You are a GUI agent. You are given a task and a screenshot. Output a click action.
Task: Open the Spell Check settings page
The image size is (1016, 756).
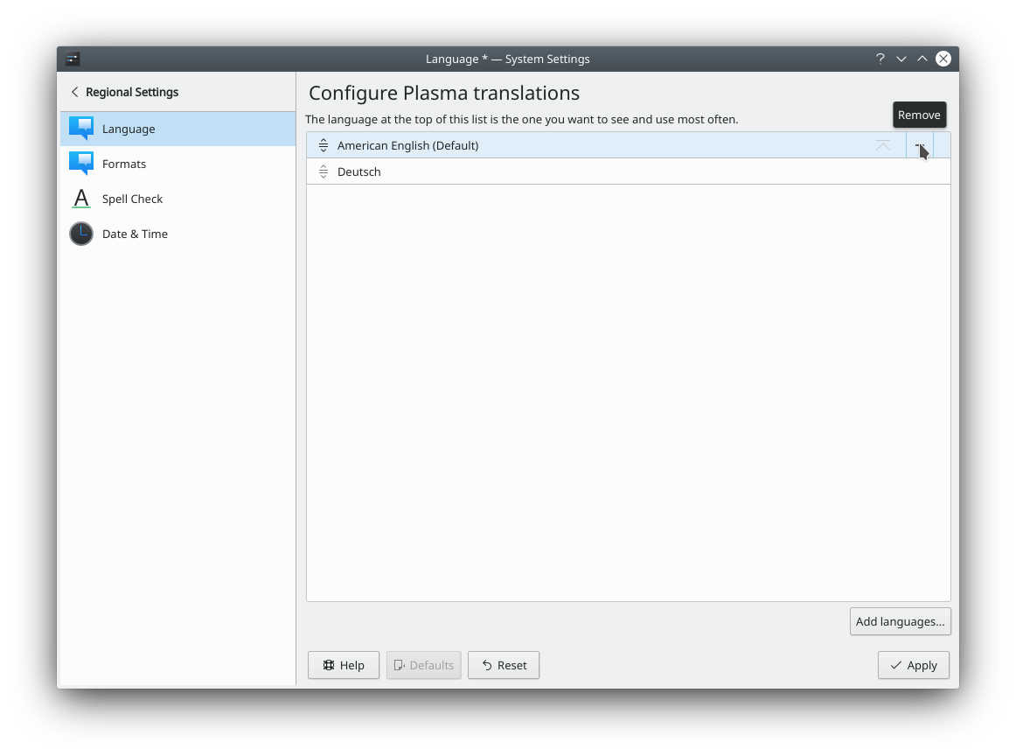point(178,199)
